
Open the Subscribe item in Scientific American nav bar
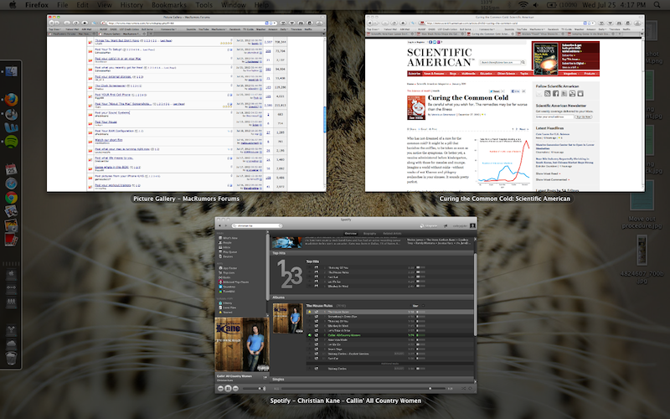(x=414, y=74)
